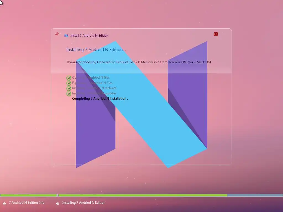Click the Expanding Android N files checkmark

click(x=69, y=83)
